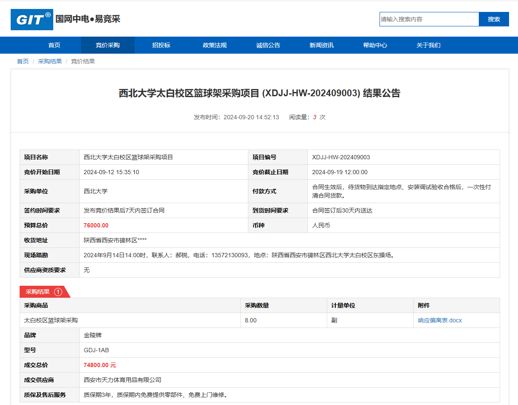
Task: Click the red 采购结果 section tab
Action: pyautogui.click(x=38, y=292)
